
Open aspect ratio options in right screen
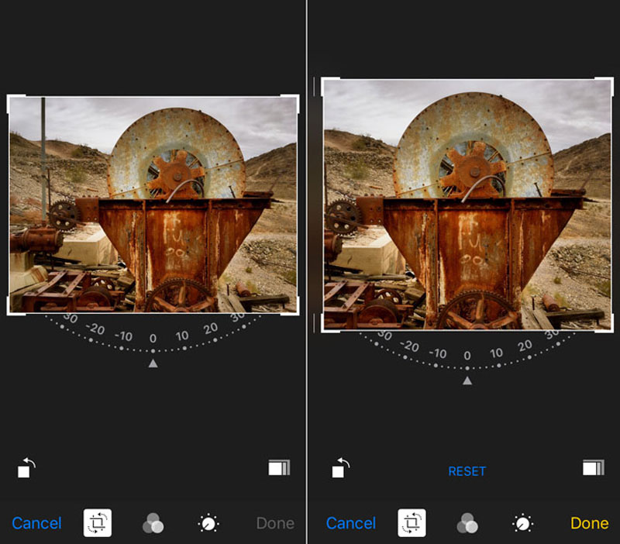594,468
